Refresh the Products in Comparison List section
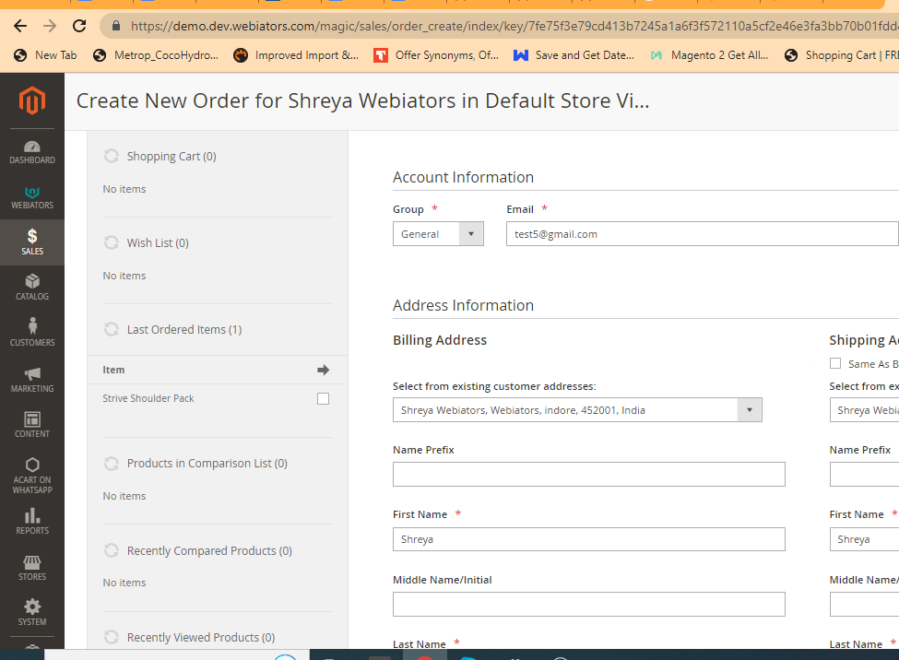The image size is (899, 660). [112, 464]
